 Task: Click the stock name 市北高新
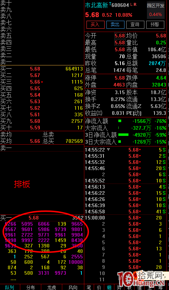97,5
